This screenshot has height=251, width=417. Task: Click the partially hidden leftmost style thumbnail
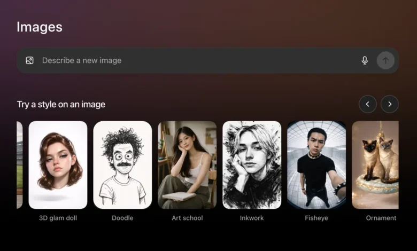click(19, 164)
